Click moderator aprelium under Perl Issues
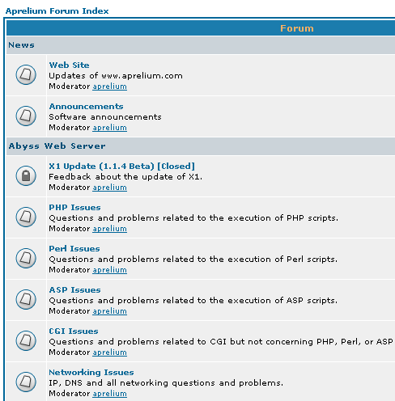The height and width of the screenshot is (401, 395). [x=109, y=270]
